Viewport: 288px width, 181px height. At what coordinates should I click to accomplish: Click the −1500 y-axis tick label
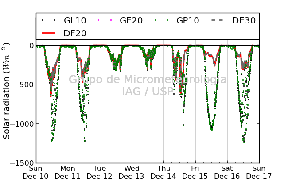tap(22, 163)
